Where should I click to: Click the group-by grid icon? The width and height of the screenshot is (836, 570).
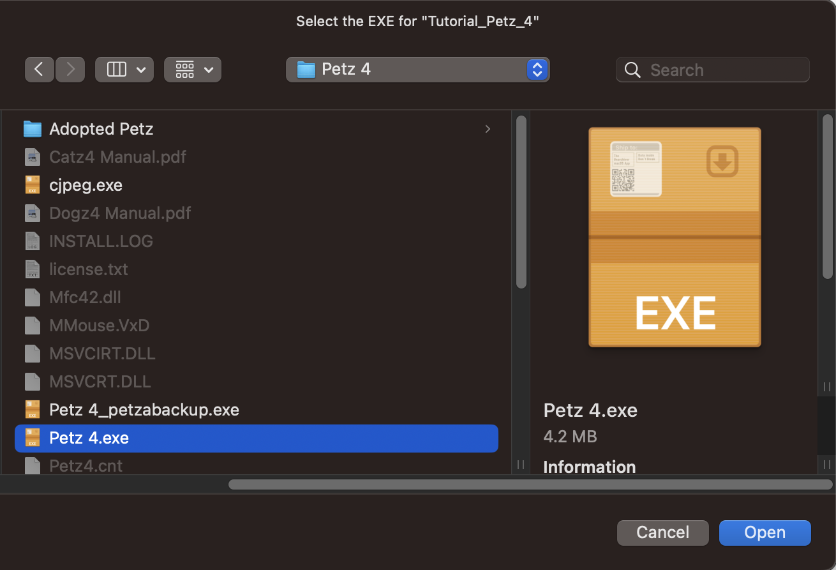[x=184, y=70]
